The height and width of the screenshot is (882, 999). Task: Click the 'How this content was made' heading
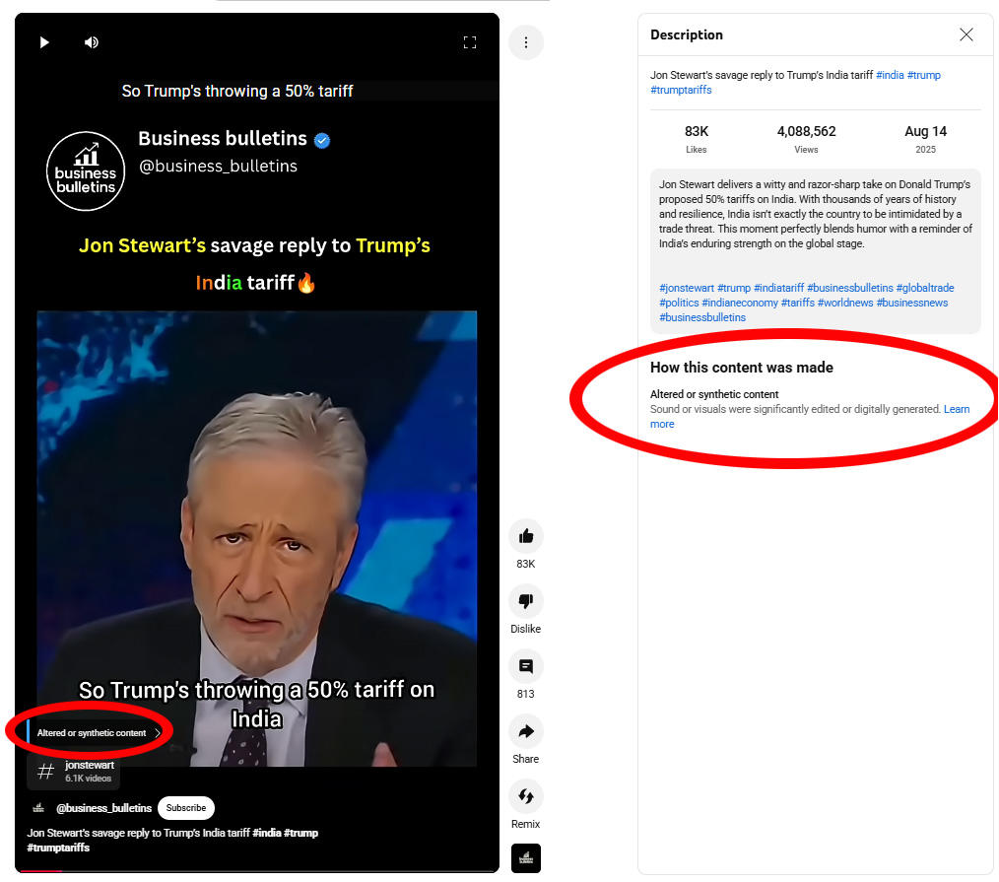tap(742, 367)
